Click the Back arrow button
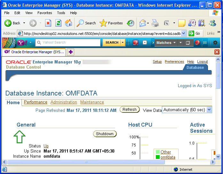Screen dimensions: 223x174 [8, 23]
